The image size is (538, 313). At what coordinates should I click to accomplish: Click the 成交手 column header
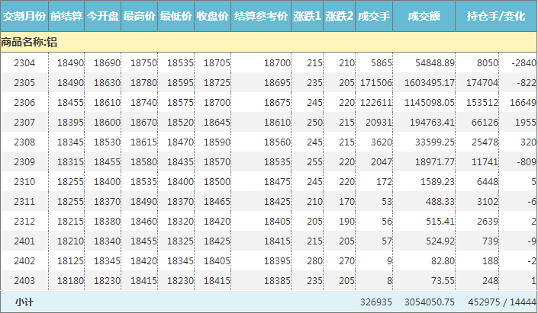point(375,16)
